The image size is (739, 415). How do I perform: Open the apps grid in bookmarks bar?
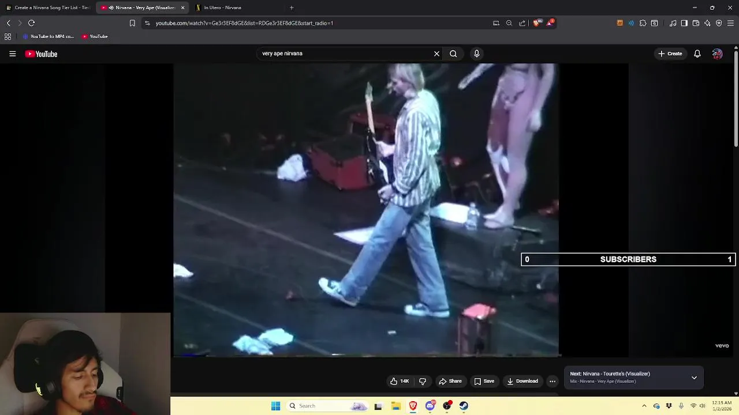point(8,36)
